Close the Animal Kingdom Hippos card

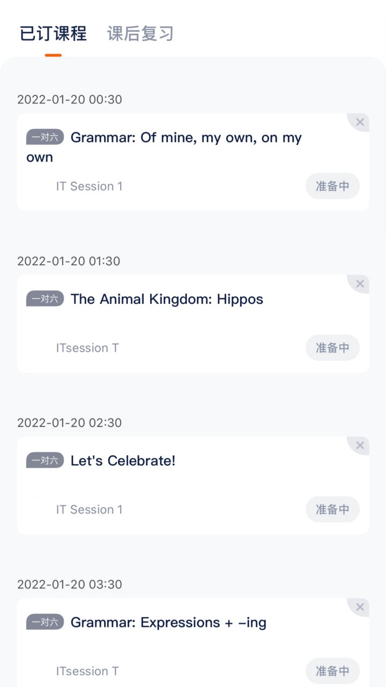pos(360,284)
